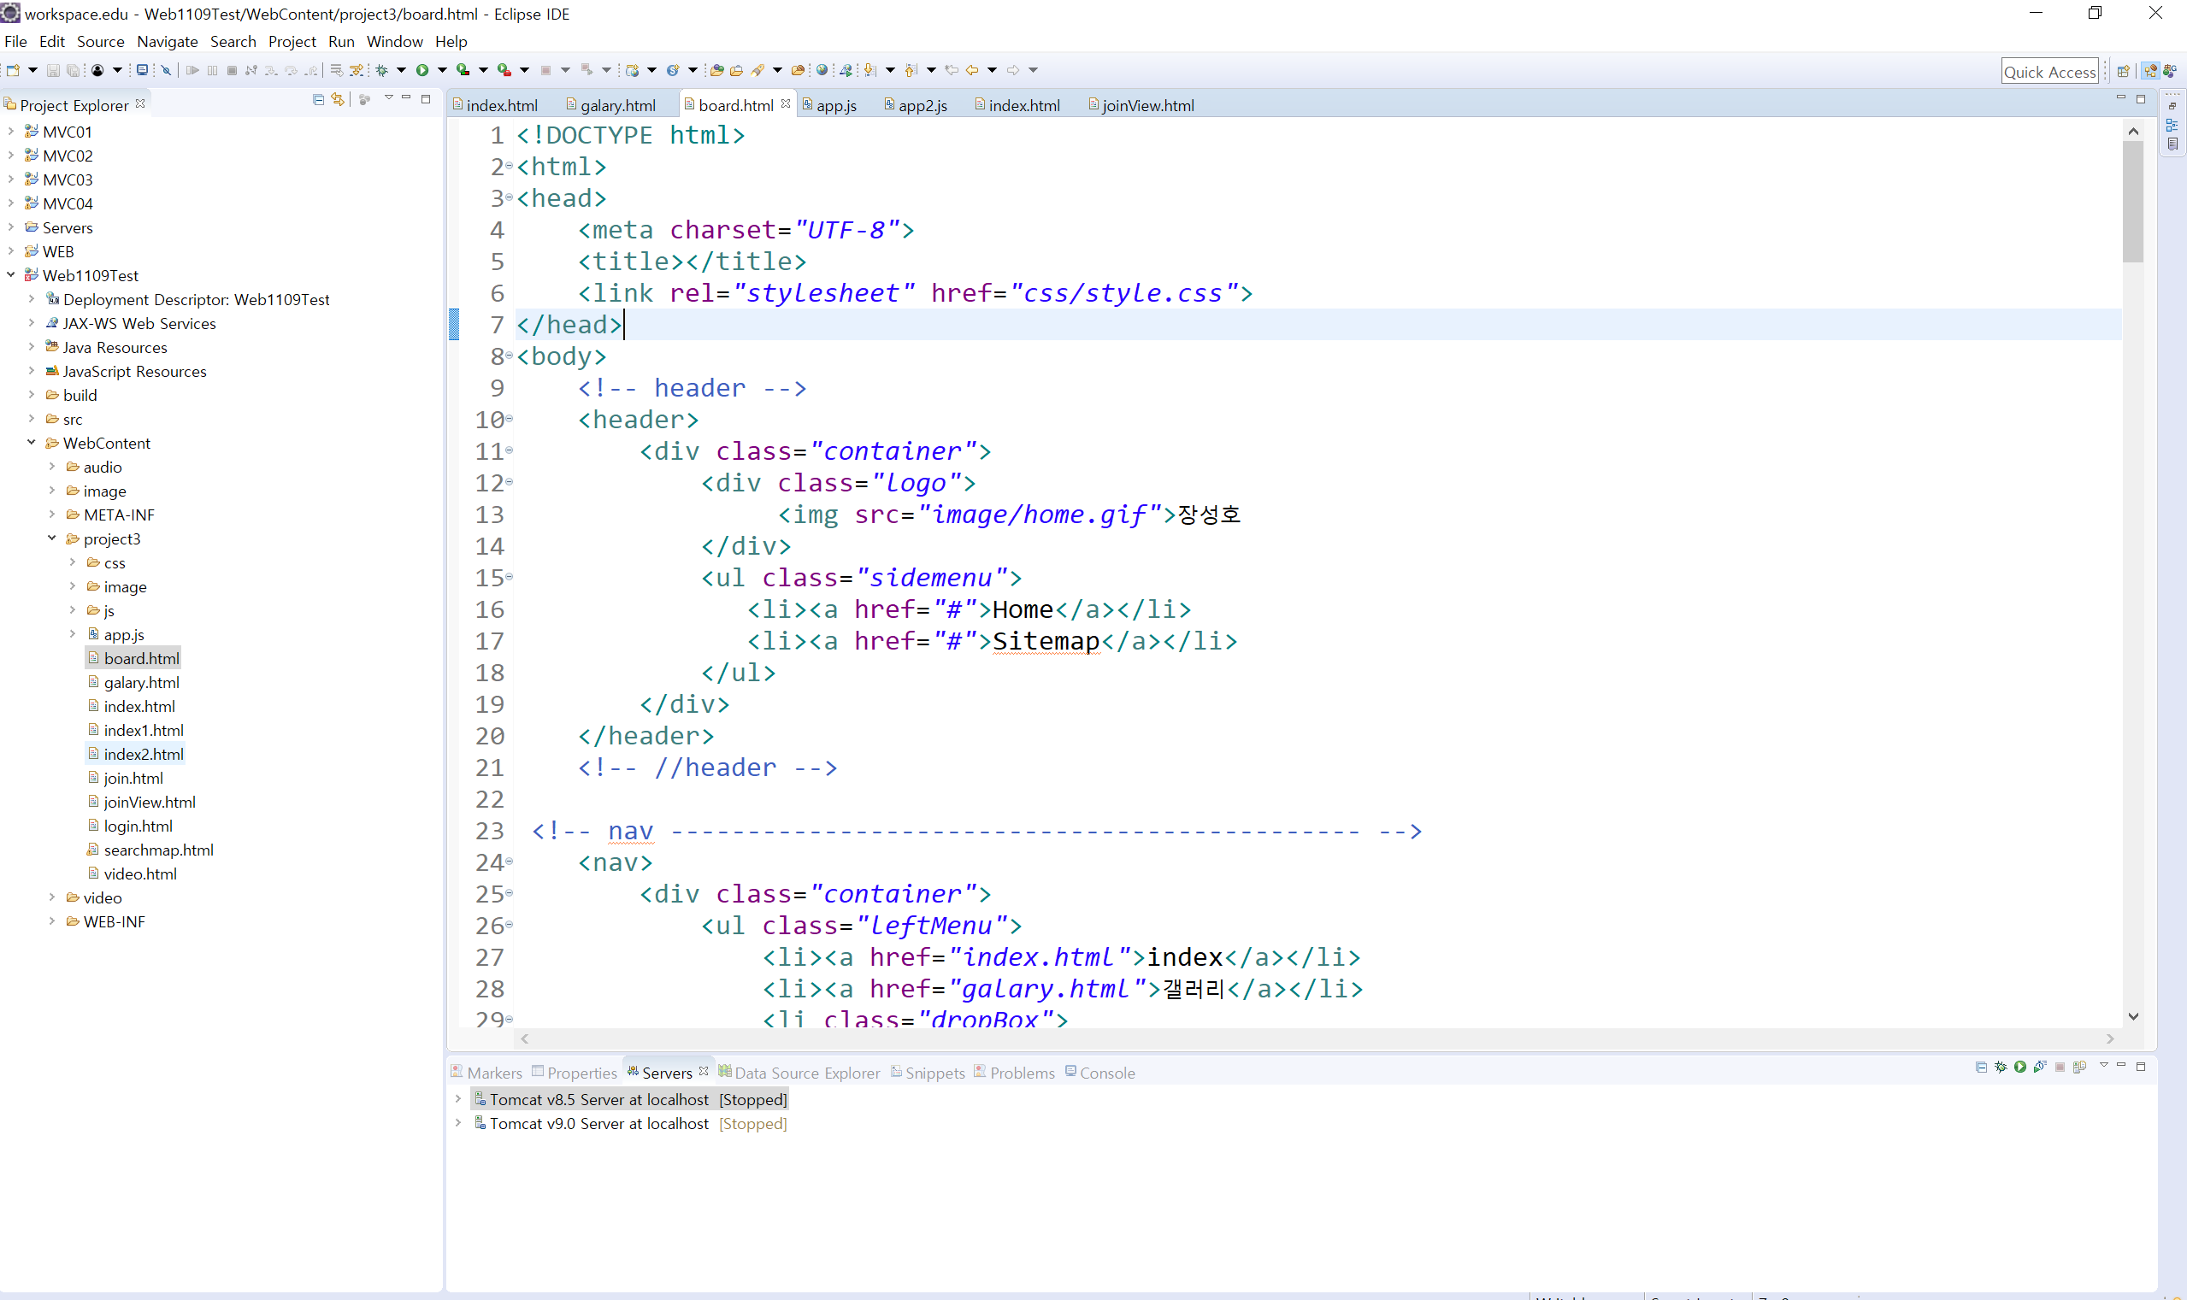Click the Quick Access input field
The height and width of the screenshot is (1300, 2187).
tap(2049, 72)
